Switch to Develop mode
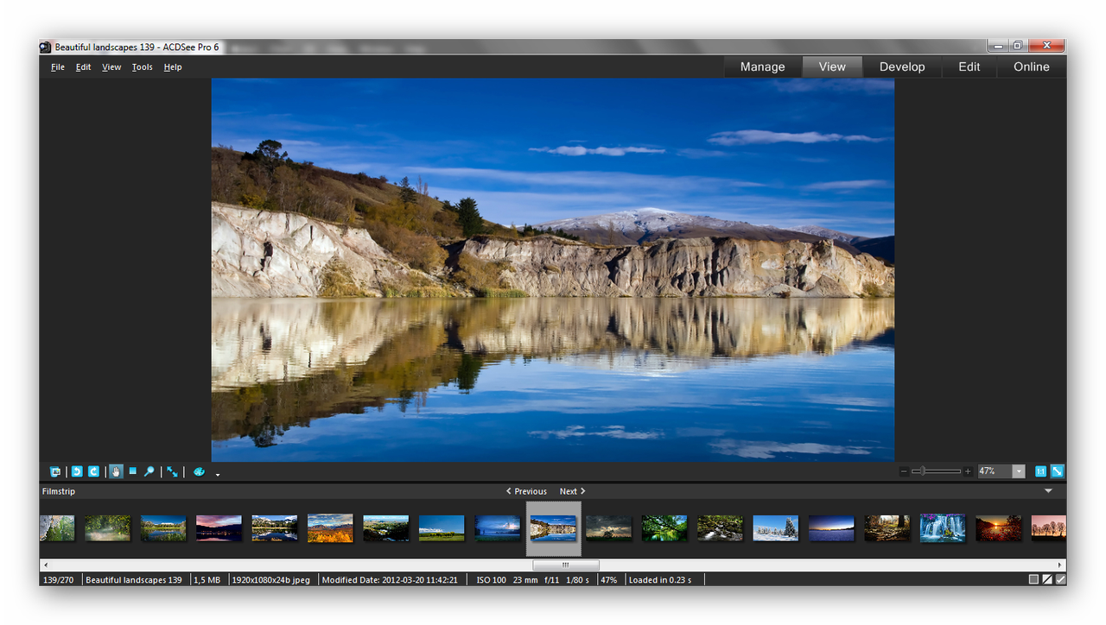Screen dimensions: 1106x625 [x=902, y=66]
